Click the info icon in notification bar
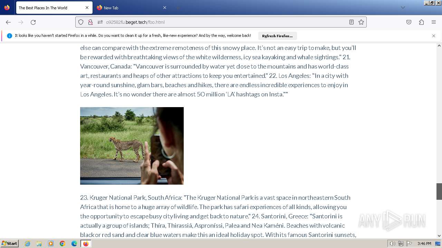This screenshot has width=442, height=248. [10, 36]
